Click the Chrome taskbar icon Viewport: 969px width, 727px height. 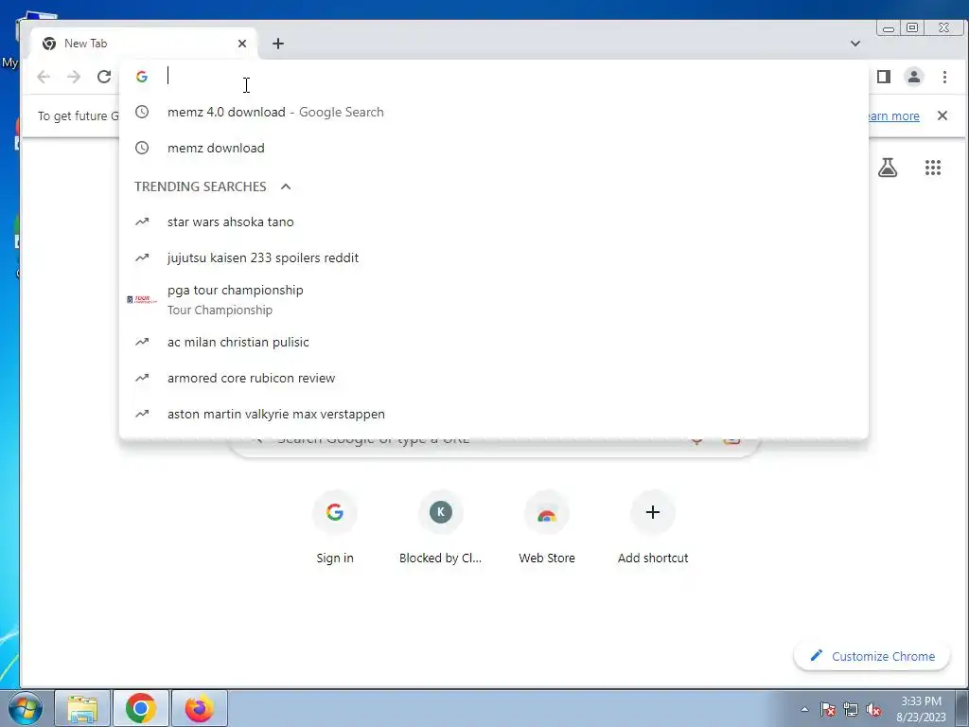[141, 708]
